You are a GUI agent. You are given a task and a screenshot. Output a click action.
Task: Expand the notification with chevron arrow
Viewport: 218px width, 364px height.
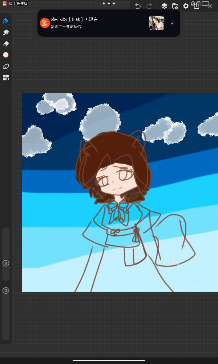[x=172, y=23]
